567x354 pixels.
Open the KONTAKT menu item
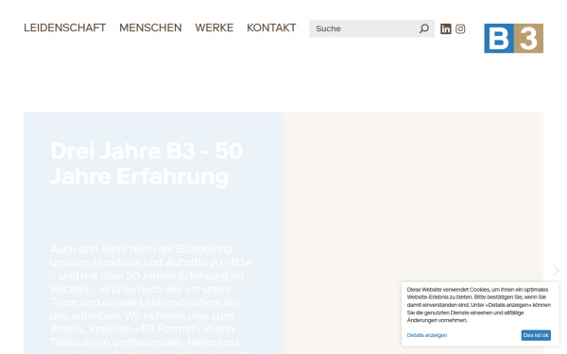(x=271, y=27)
